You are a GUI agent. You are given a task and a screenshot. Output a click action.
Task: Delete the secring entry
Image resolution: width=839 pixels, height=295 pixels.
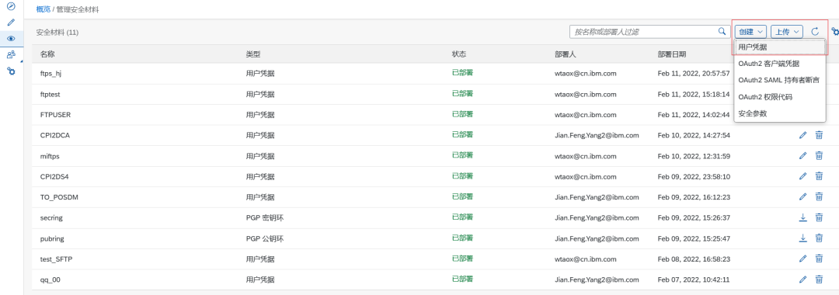(819, 217)
